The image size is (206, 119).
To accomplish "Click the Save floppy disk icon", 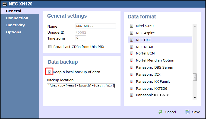I will click(x=187, y=112).
